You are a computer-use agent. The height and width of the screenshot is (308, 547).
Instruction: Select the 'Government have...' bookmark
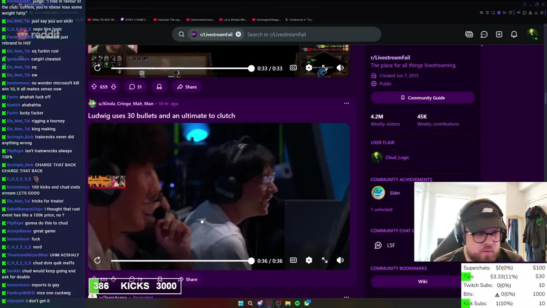click(200, 20)
